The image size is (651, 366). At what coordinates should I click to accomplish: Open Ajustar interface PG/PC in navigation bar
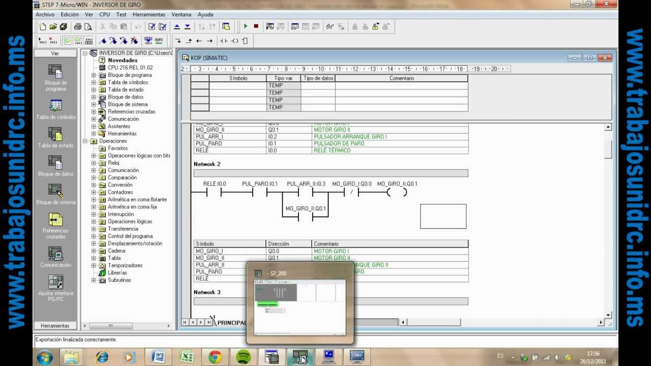pyautogui.click(x=55, y=289)
